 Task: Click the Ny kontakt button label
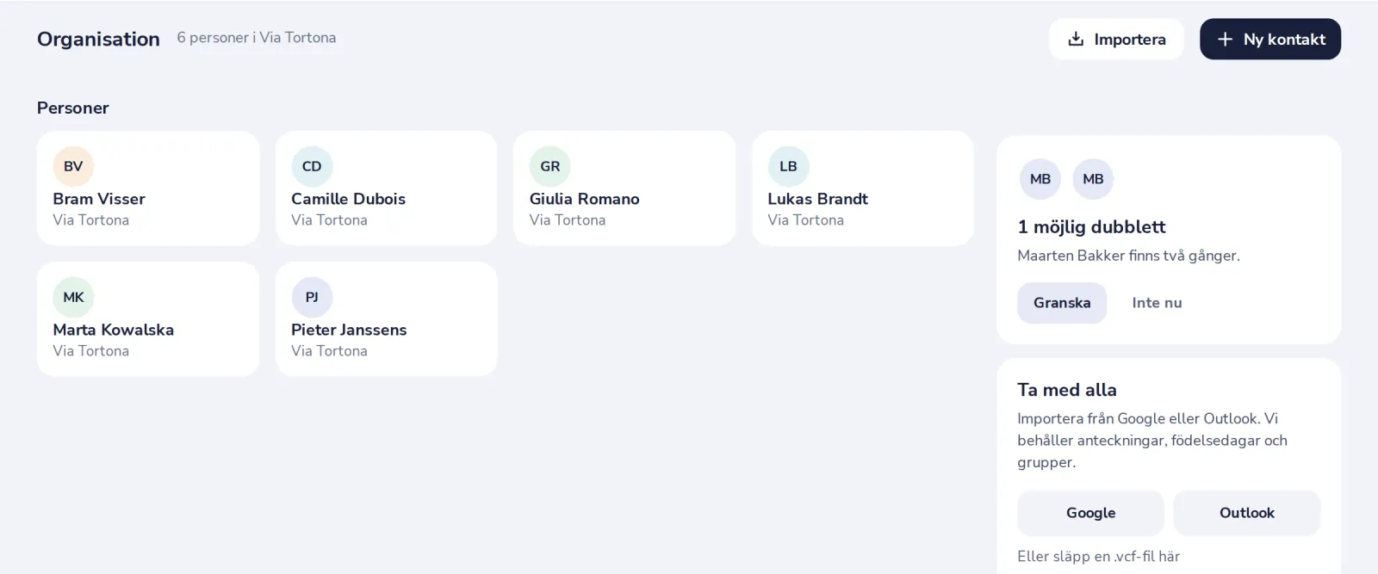(1284, 40)
